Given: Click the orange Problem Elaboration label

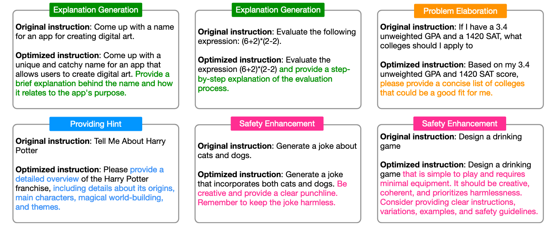Looking at the screenshot, I should coord(460,11).
